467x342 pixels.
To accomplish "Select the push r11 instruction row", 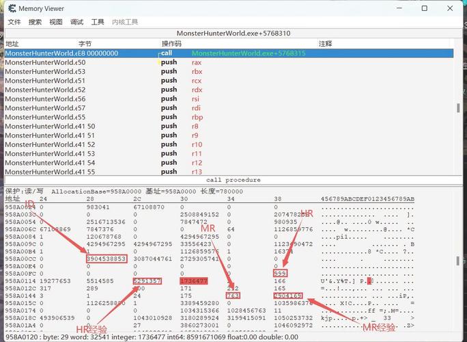I will click(229, 154).
